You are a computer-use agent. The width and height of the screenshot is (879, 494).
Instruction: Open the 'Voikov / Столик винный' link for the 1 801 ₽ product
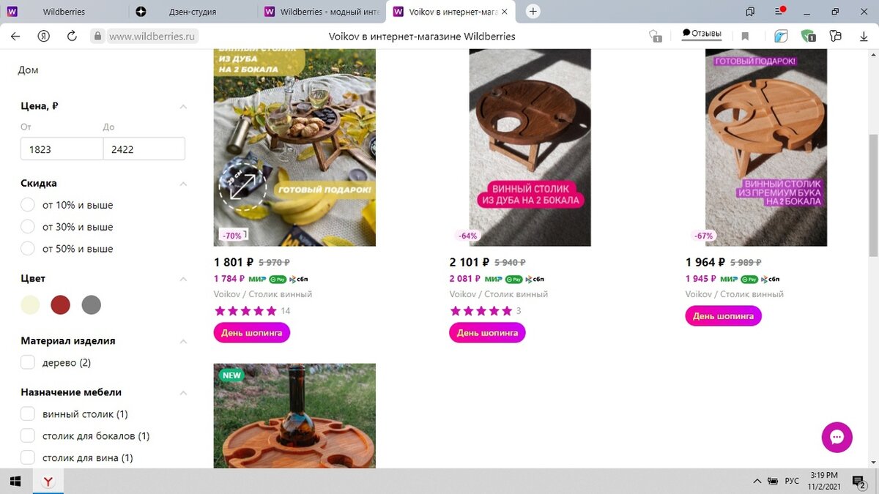tap(263, 294)
